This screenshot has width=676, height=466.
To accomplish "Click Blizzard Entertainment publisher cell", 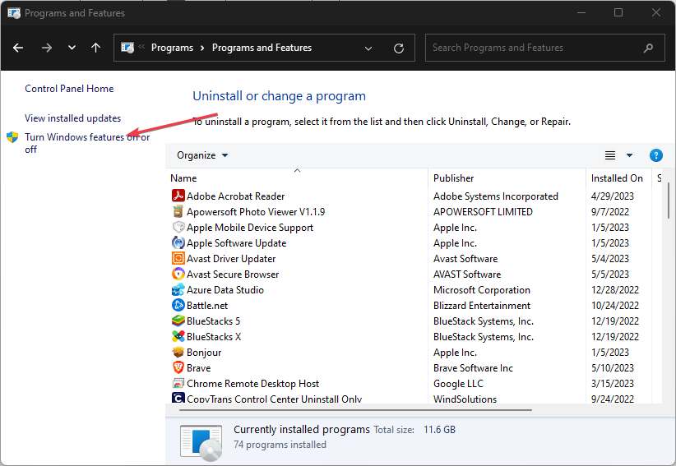I will coord(482,306).
